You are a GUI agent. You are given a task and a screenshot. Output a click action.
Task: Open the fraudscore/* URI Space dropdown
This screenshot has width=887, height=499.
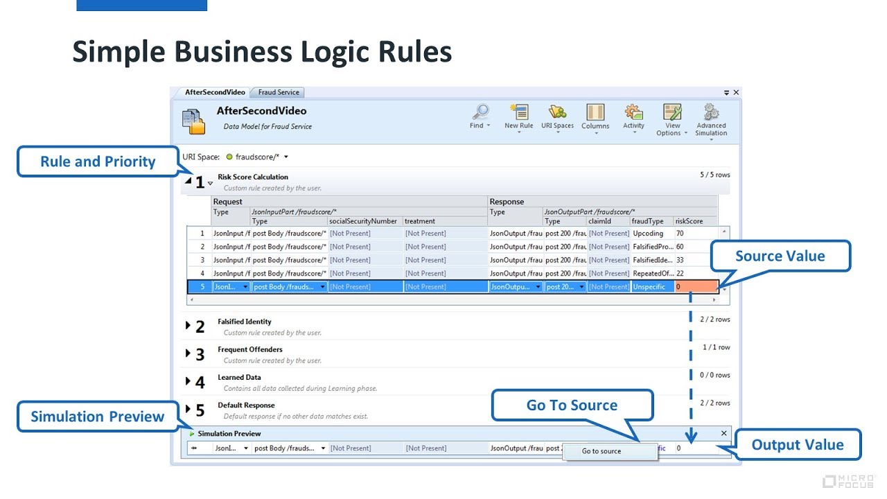point(286,157)
